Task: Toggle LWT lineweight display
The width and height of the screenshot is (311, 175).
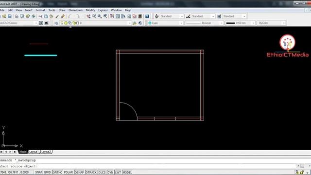Action: (x=118, y=172)
